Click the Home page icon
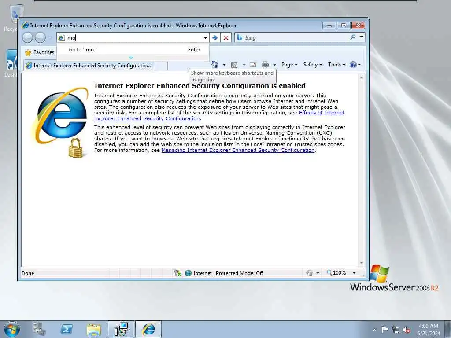Viewport: 451px width, 338px height. (215, 65)
